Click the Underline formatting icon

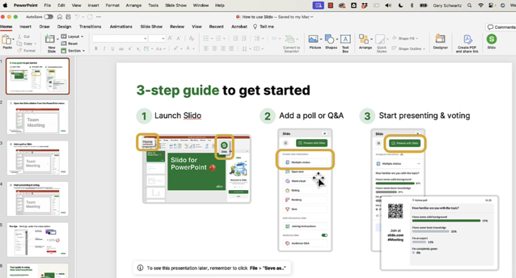tap(113, 49)
